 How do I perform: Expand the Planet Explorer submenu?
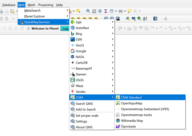(x=44, y=16)
